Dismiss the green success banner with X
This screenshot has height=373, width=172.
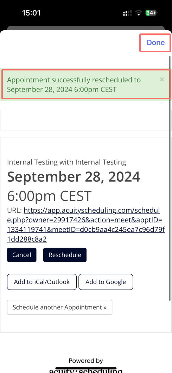coord(162,80)
